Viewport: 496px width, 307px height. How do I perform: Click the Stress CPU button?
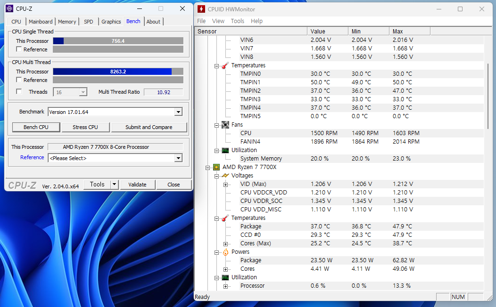coord(85,127)
